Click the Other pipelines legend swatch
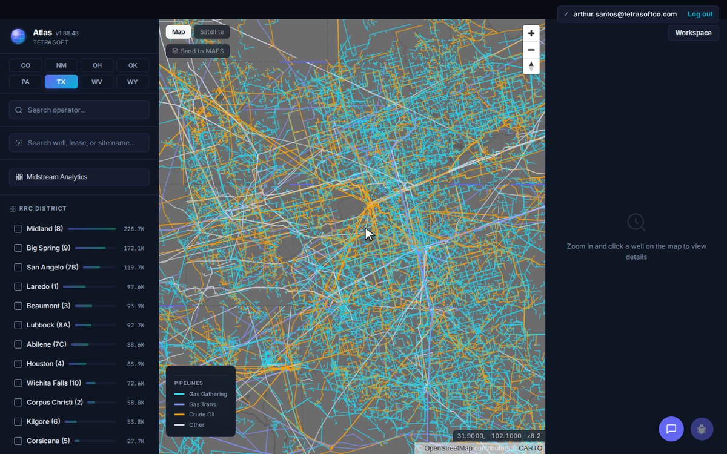This screenshot has width=727, height=454. click(179, 425)
